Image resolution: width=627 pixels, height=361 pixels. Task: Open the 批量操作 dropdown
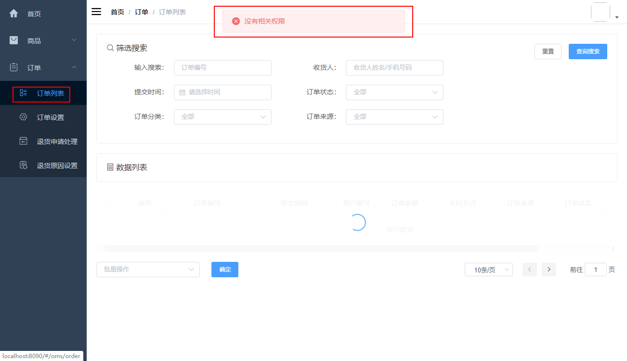click(x=148, y=270)
